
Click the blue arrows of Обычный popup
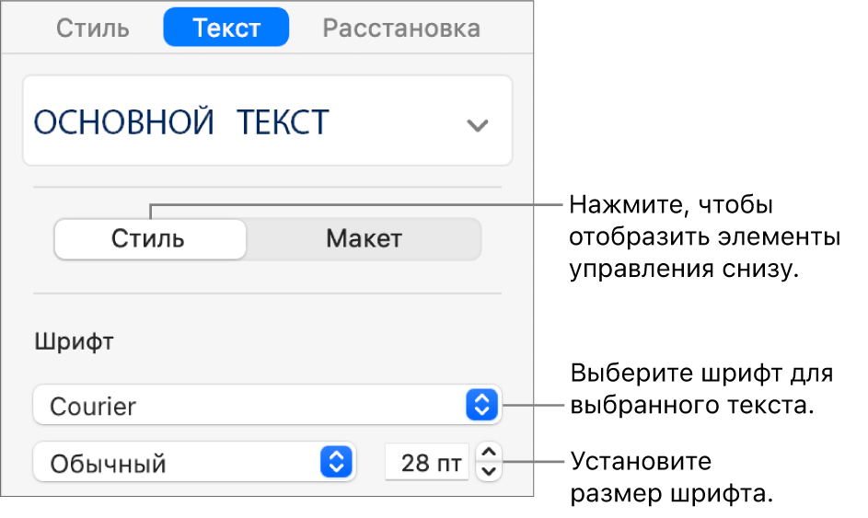[336, 462]
